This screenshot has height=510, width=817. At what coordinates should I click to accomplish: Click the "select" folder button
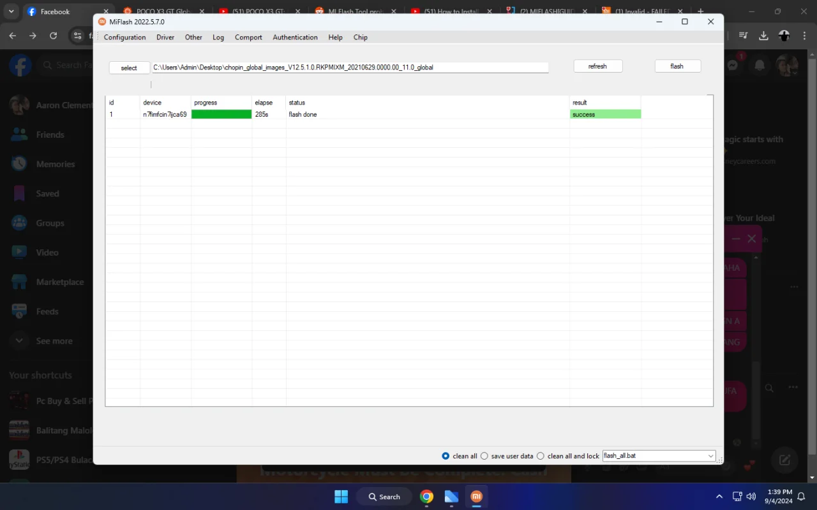(129, 68)
